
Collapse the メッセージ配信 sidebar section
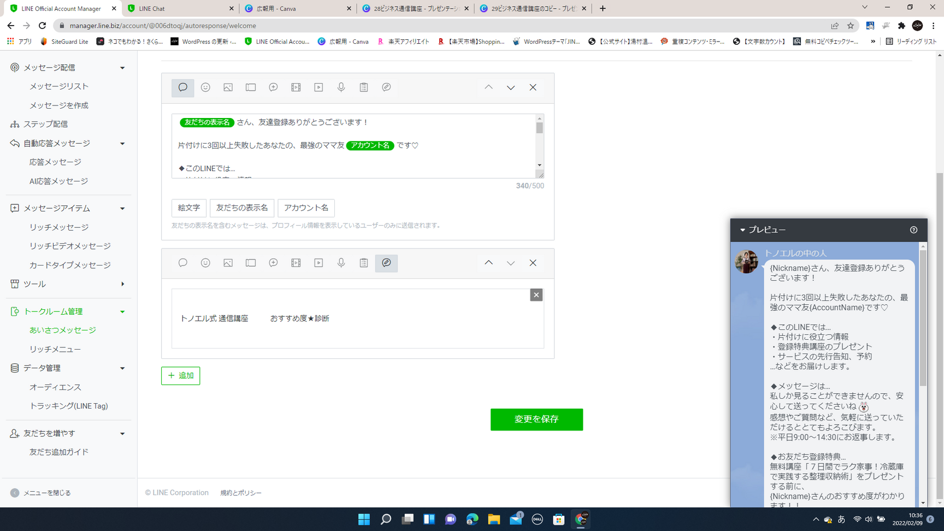pos(122,68)
